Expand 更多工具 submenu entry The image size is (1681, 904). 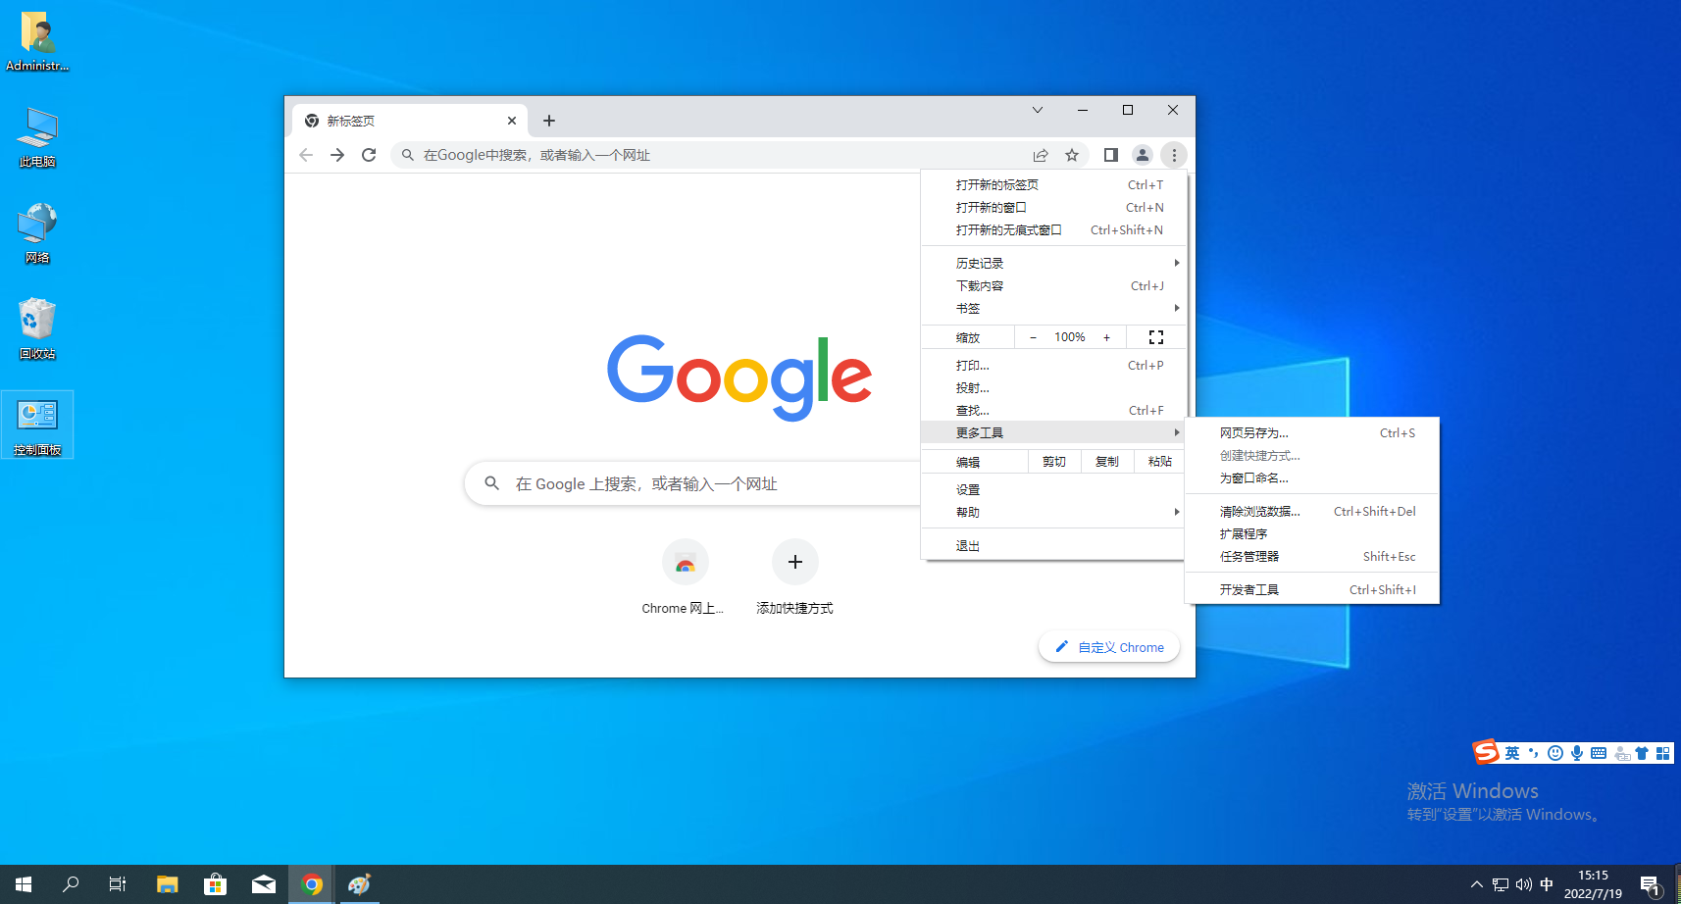click(x=1052, y=432)
